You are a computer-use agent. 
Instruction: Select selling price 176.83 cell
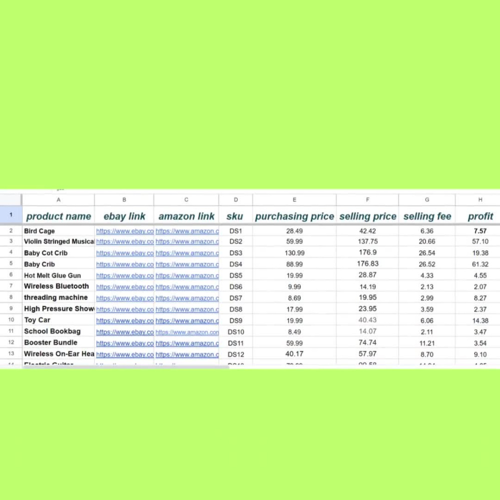pyautogui.click(x=367, y=263)
